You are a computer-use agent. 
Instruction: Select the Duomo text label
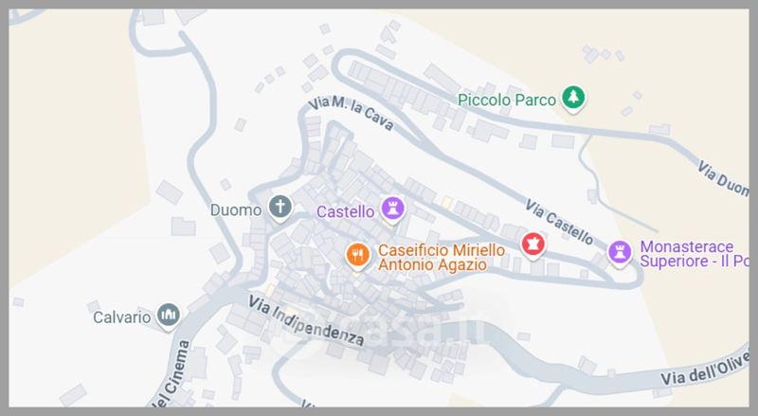(236, 210)
